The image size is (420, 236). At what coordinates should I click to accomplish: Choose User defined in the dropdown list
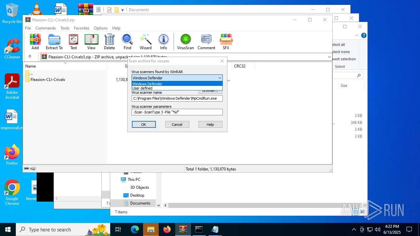(177, 88)
